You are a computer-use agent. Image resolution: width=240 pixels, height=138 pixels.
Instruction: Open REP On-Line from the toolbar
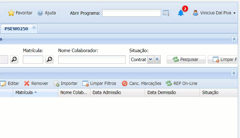pos(181,83)
